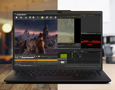This screenshot has height=90, width=115.
Task: Open the dropdown arrow beside Blueprints
Action: point(48,18)
